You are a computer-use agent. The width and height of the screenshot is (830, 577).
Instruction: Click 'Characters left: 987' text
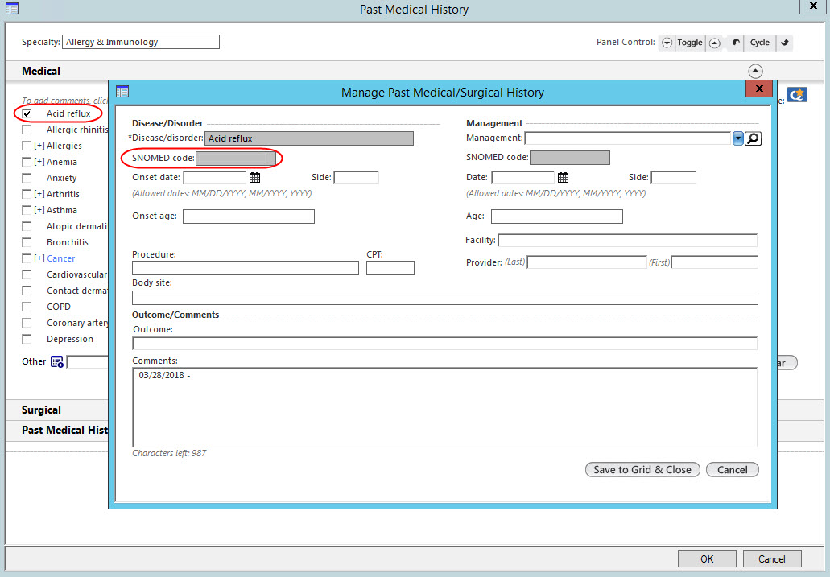coord(169,453)
